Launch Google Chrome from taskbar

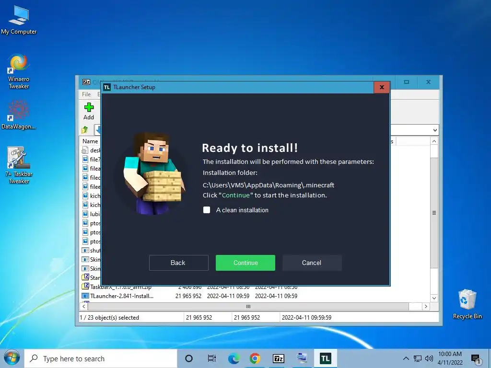coord(255,358)
